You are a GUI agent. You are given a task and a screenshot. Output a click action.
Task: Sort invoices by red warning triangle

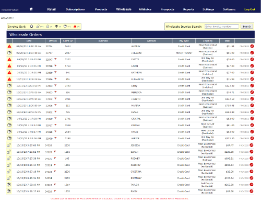pyautogui.click(x=75, y=26)
